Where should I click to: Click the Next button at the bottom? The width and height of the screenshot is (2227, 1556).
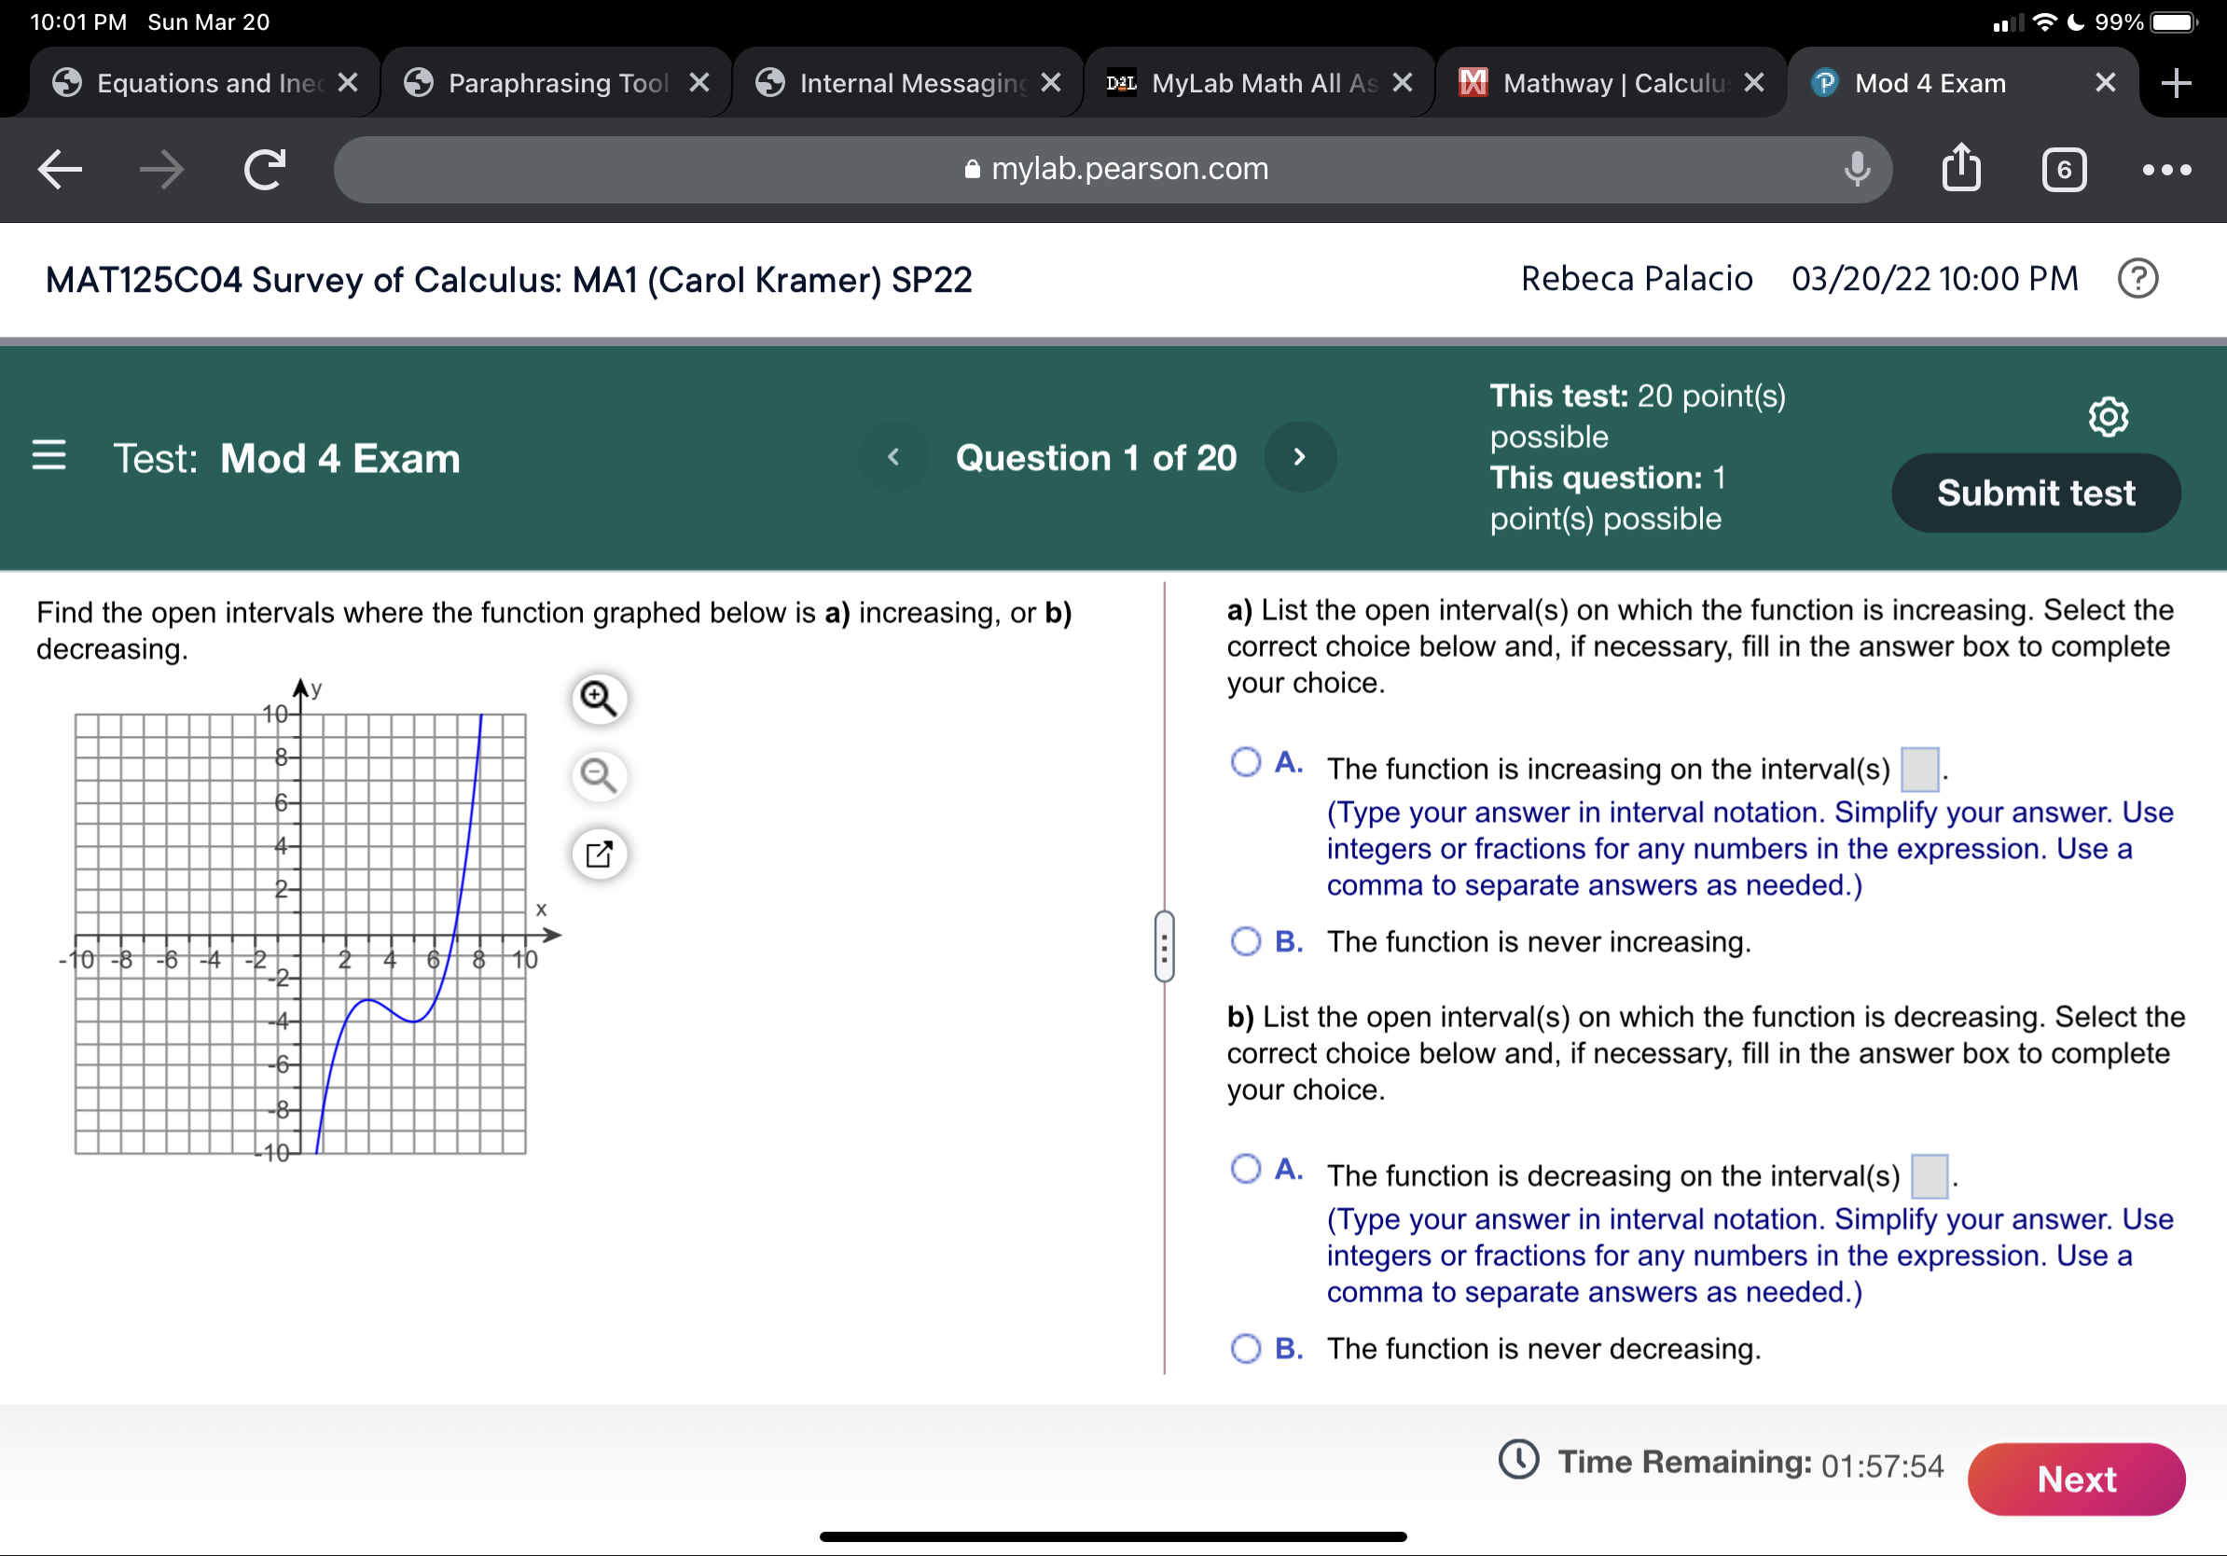click(2077, 1479)
